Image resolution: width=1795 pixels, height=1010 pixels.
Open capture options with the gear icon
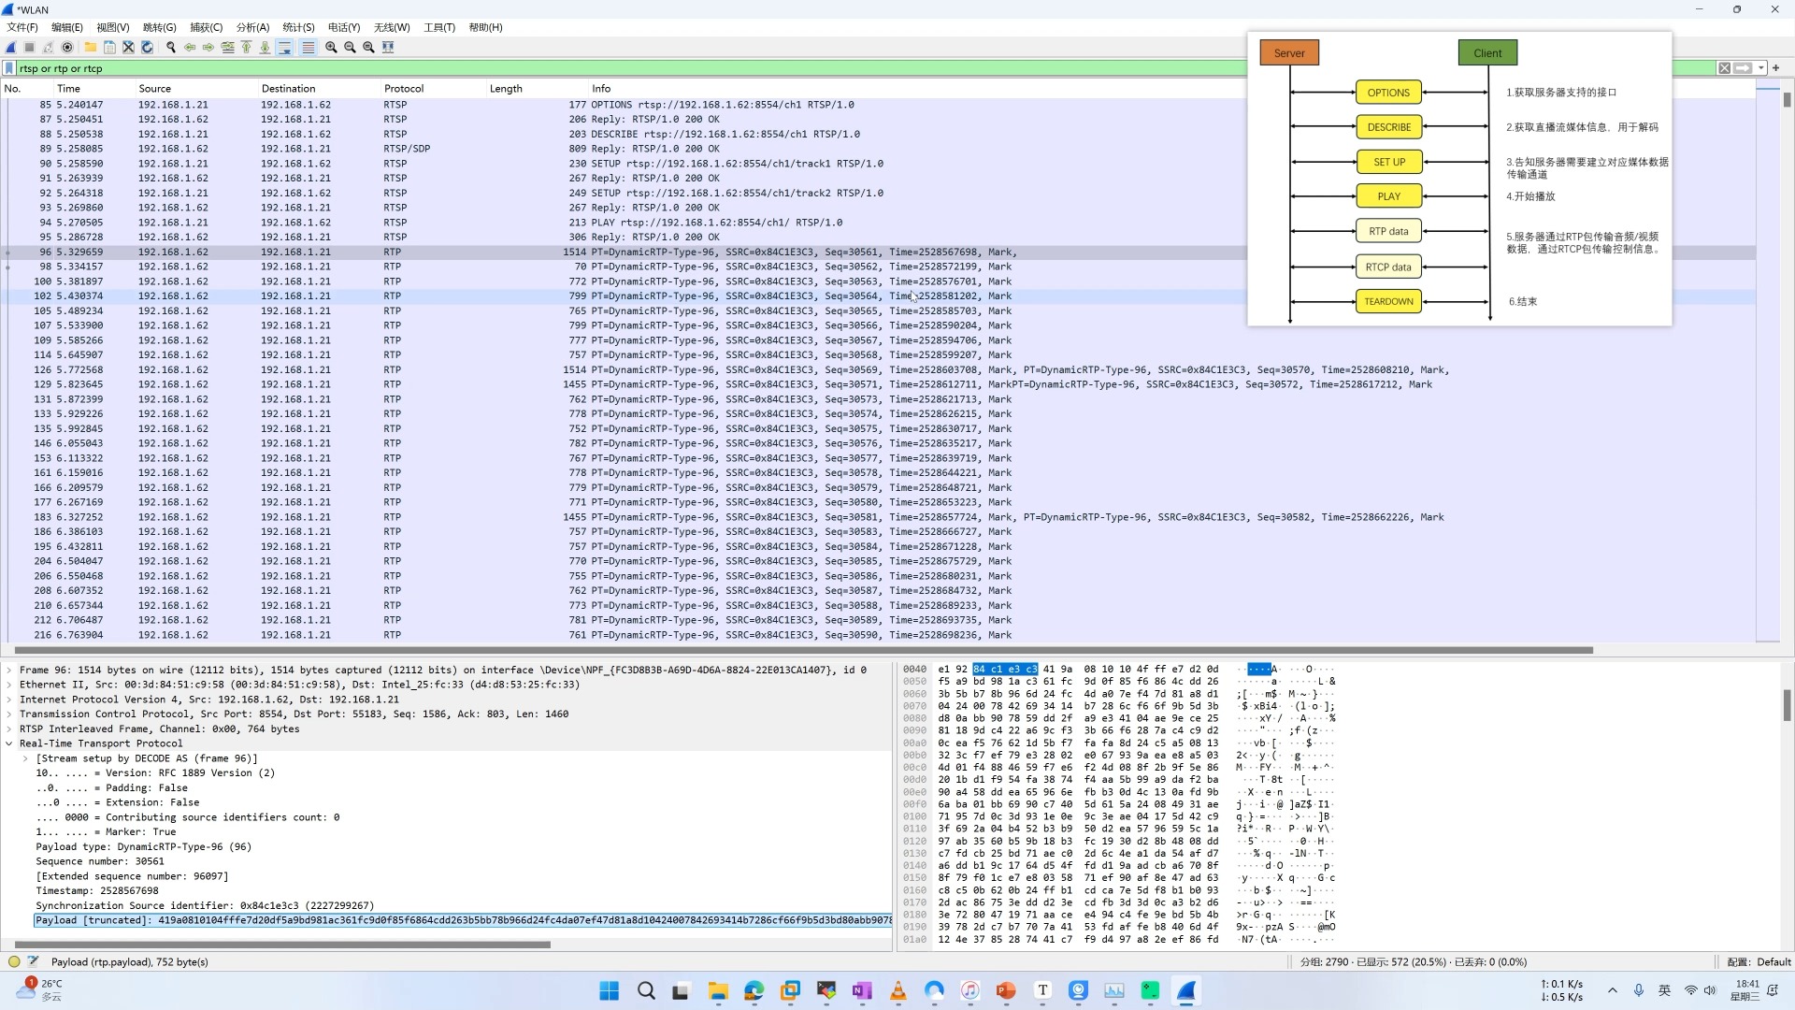coord(68,47)
